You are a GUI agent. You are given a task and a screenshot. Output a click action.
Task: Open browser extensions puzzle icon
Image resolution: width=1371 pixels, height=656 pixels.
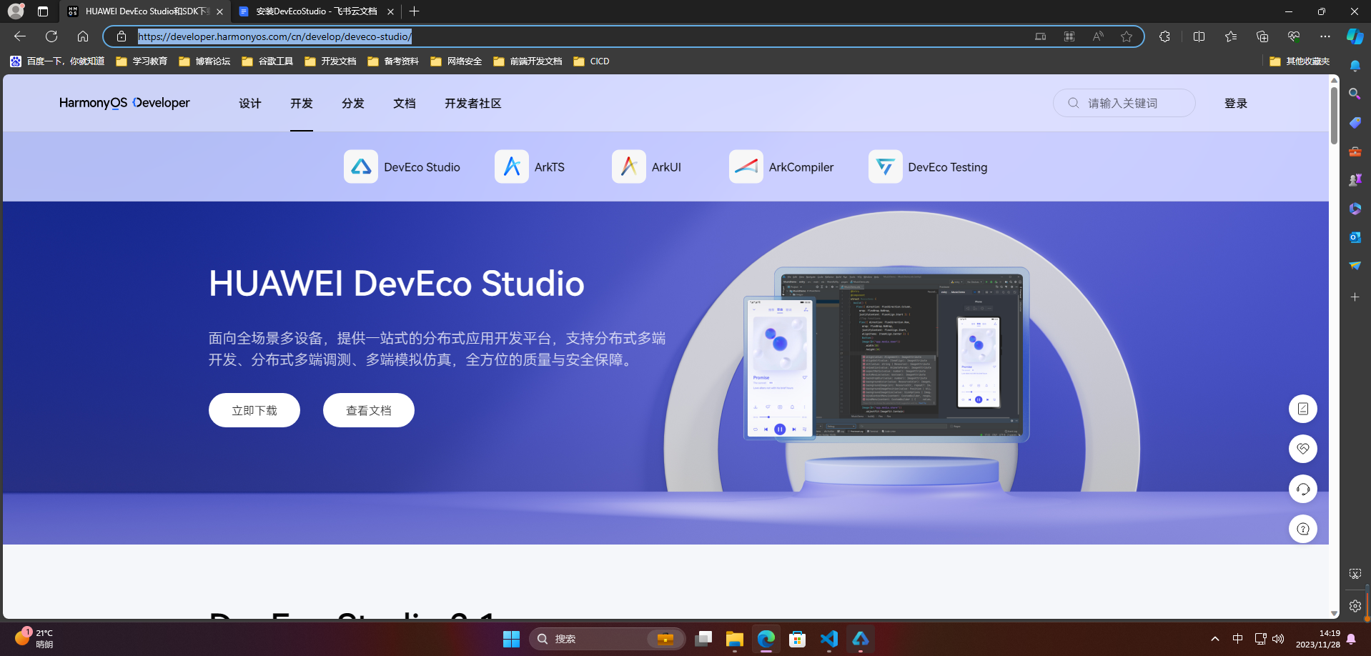[x=1164, y=36]
